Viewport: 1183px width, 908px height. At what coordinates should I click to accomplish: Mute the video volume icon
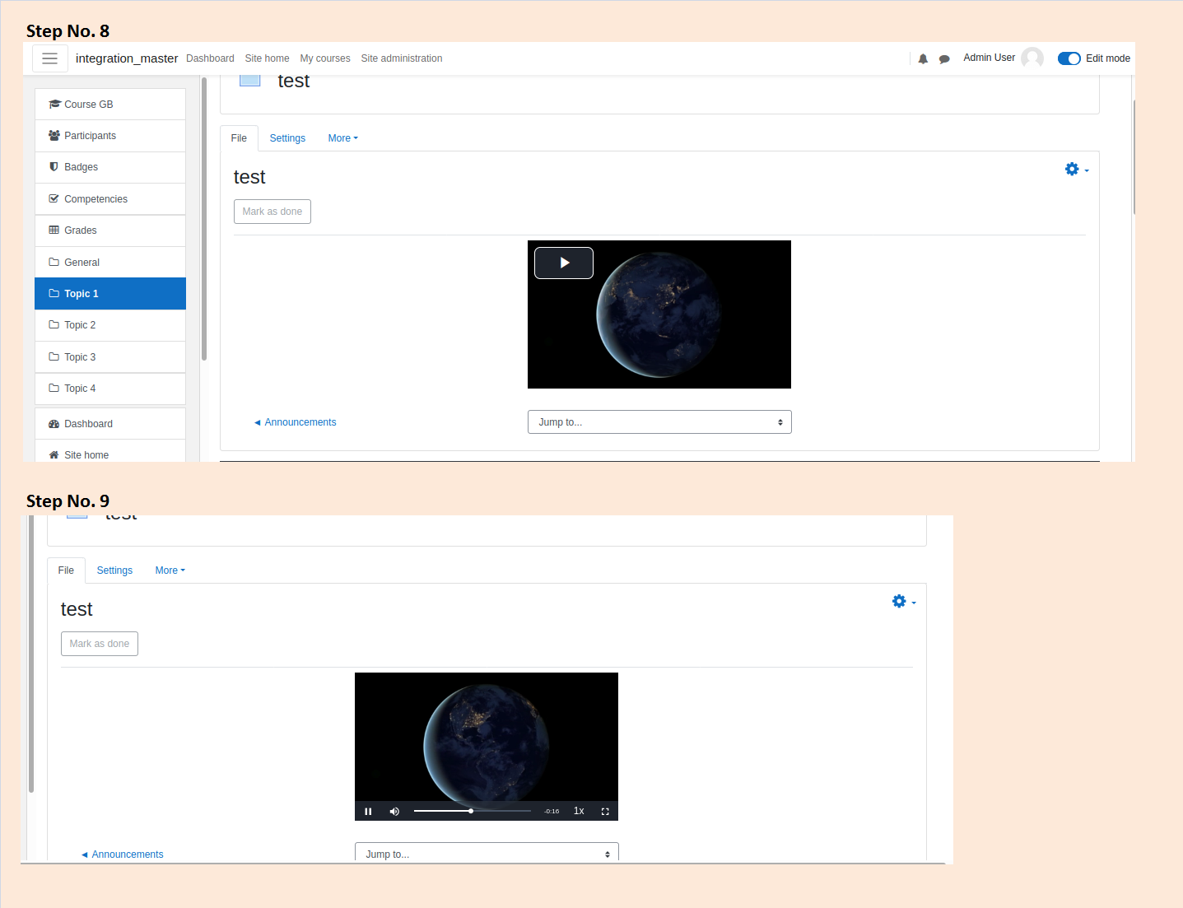tap(394, 812)
